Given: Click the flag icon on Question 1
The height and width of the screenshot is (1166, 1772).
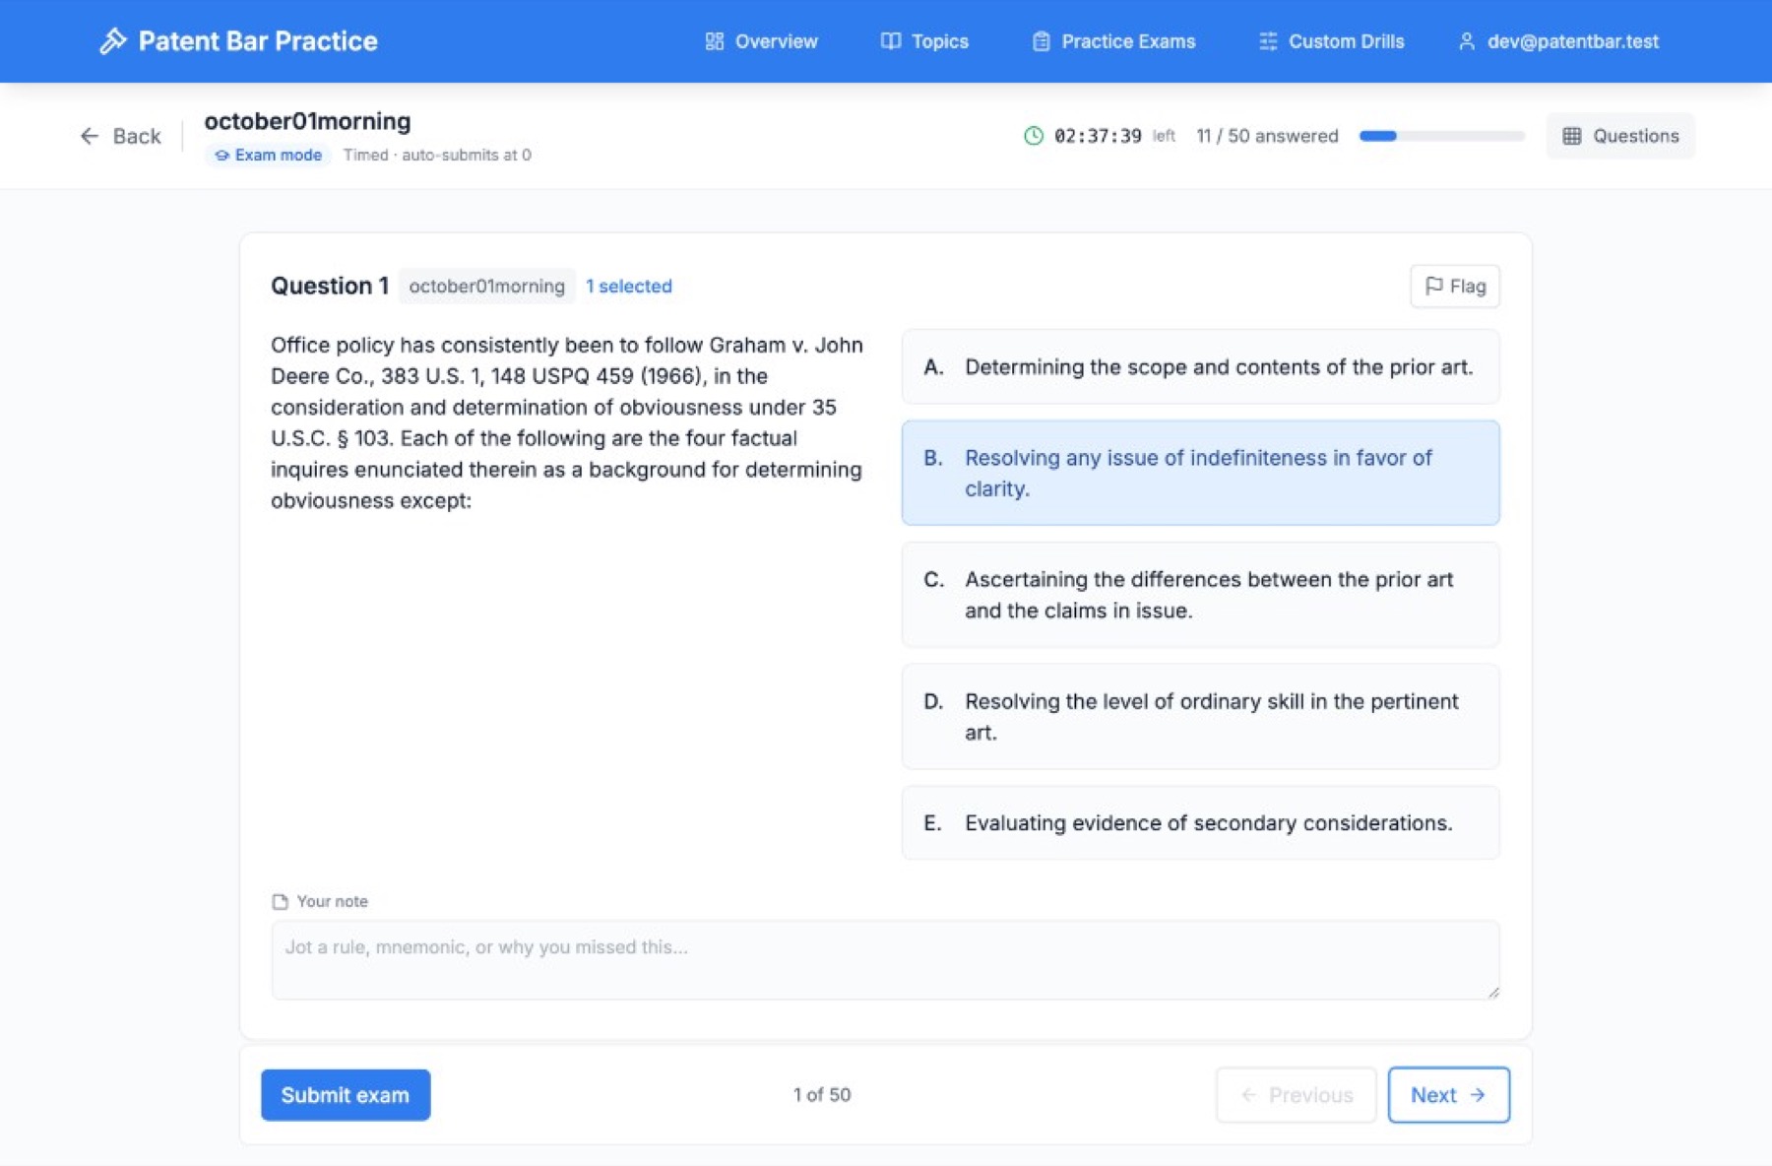Looking at the screenshot, I should (1434, 286).
